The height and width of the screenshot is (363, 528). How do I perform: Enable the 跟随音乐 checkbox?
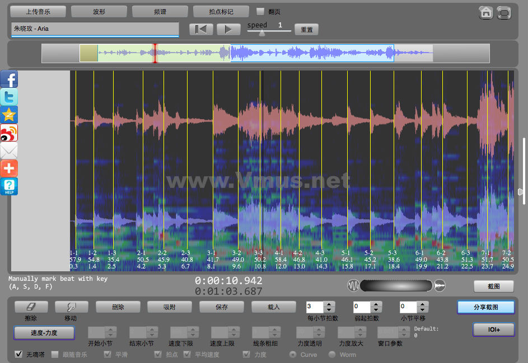(x=55, y=355)
